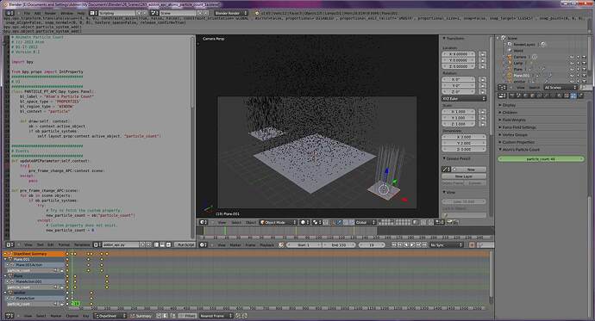Open the Key menu in dope sheet
Screen dimensions: 595x321
85,316
